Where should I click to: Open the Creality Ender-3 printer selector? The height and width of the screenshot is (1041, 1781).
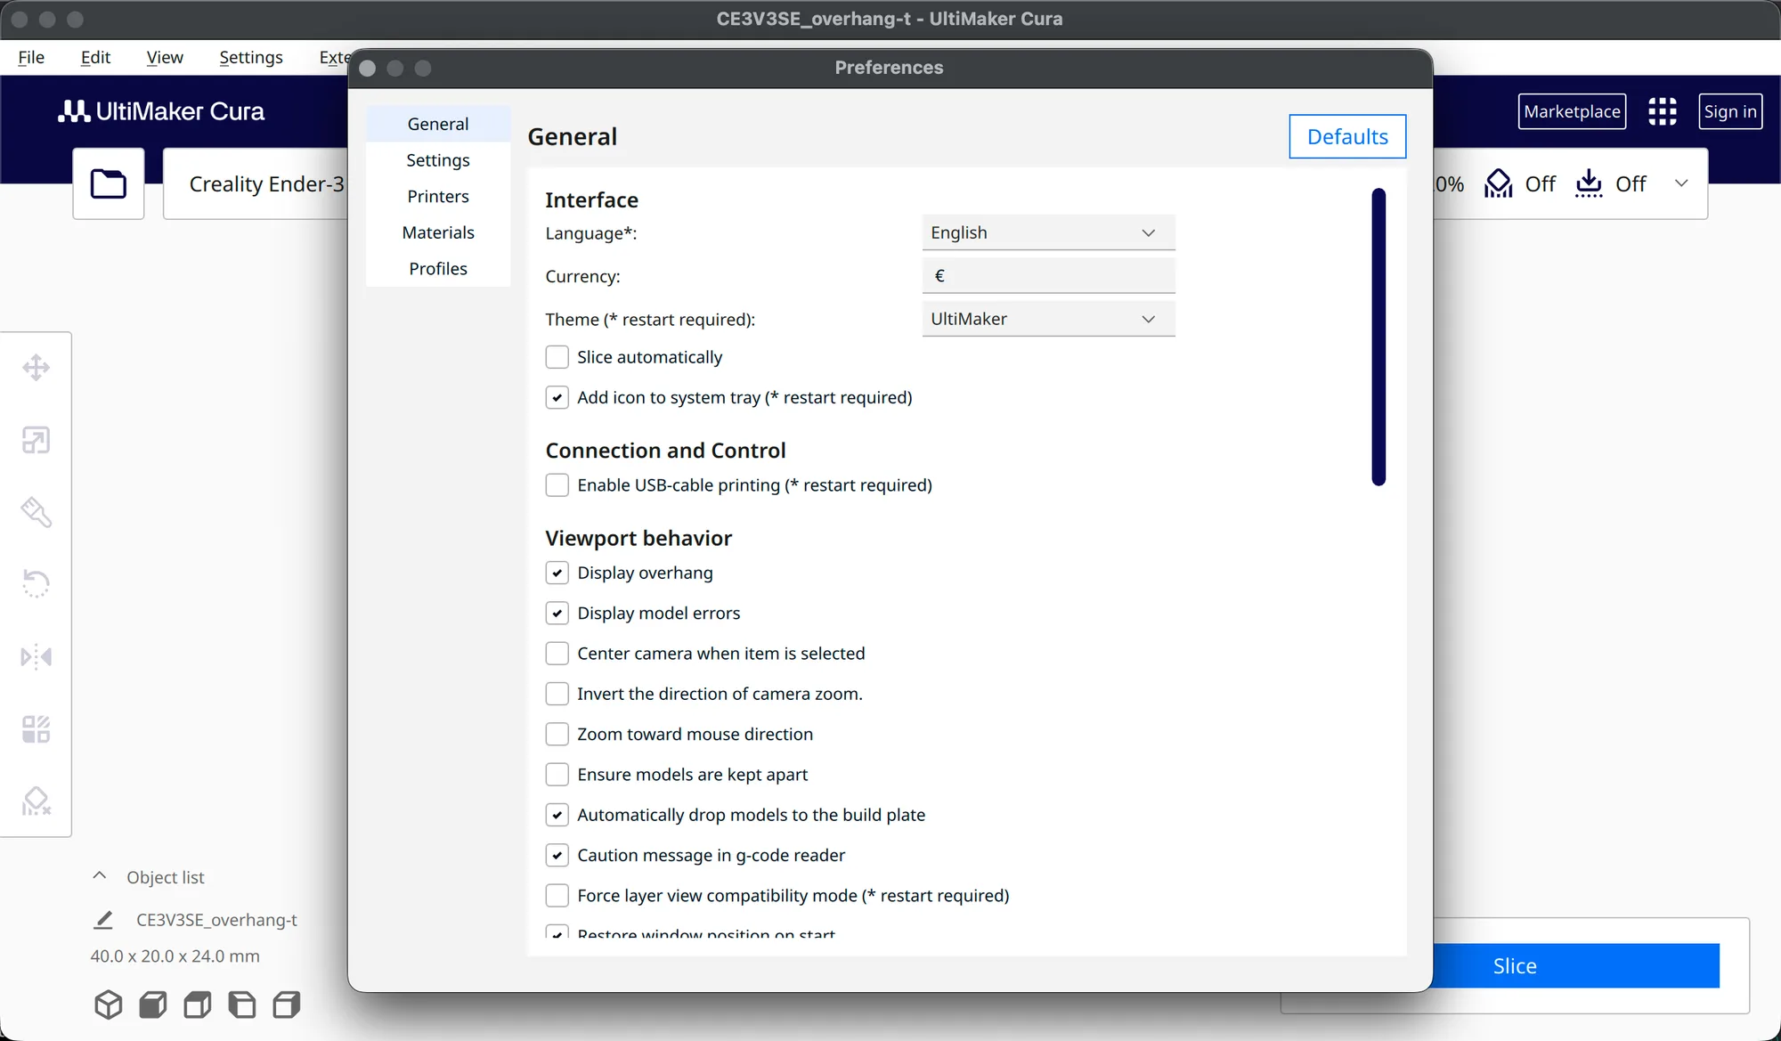[x=256, y=183]
